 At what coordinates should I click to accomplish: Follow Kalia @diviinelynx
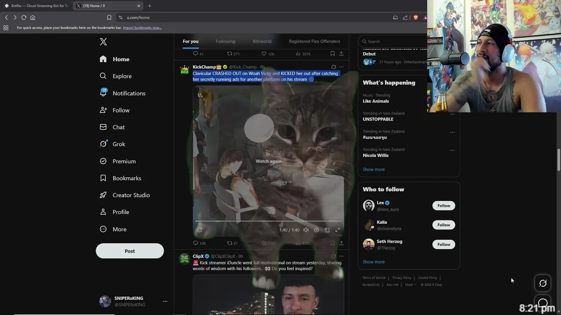444,225
